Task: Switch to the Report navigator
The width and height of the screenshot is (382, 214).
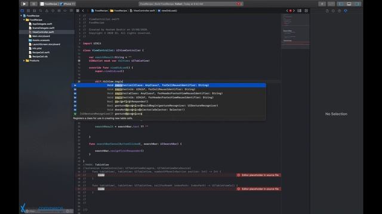Action: (71, 11)
